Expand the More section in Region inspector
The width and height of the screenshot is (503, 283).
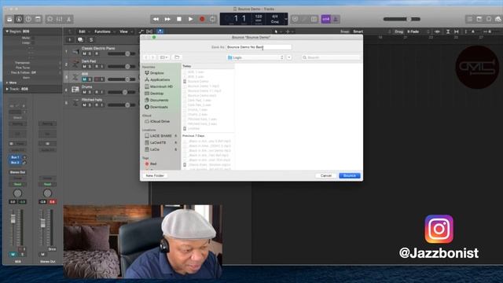(x=7, y=83)
